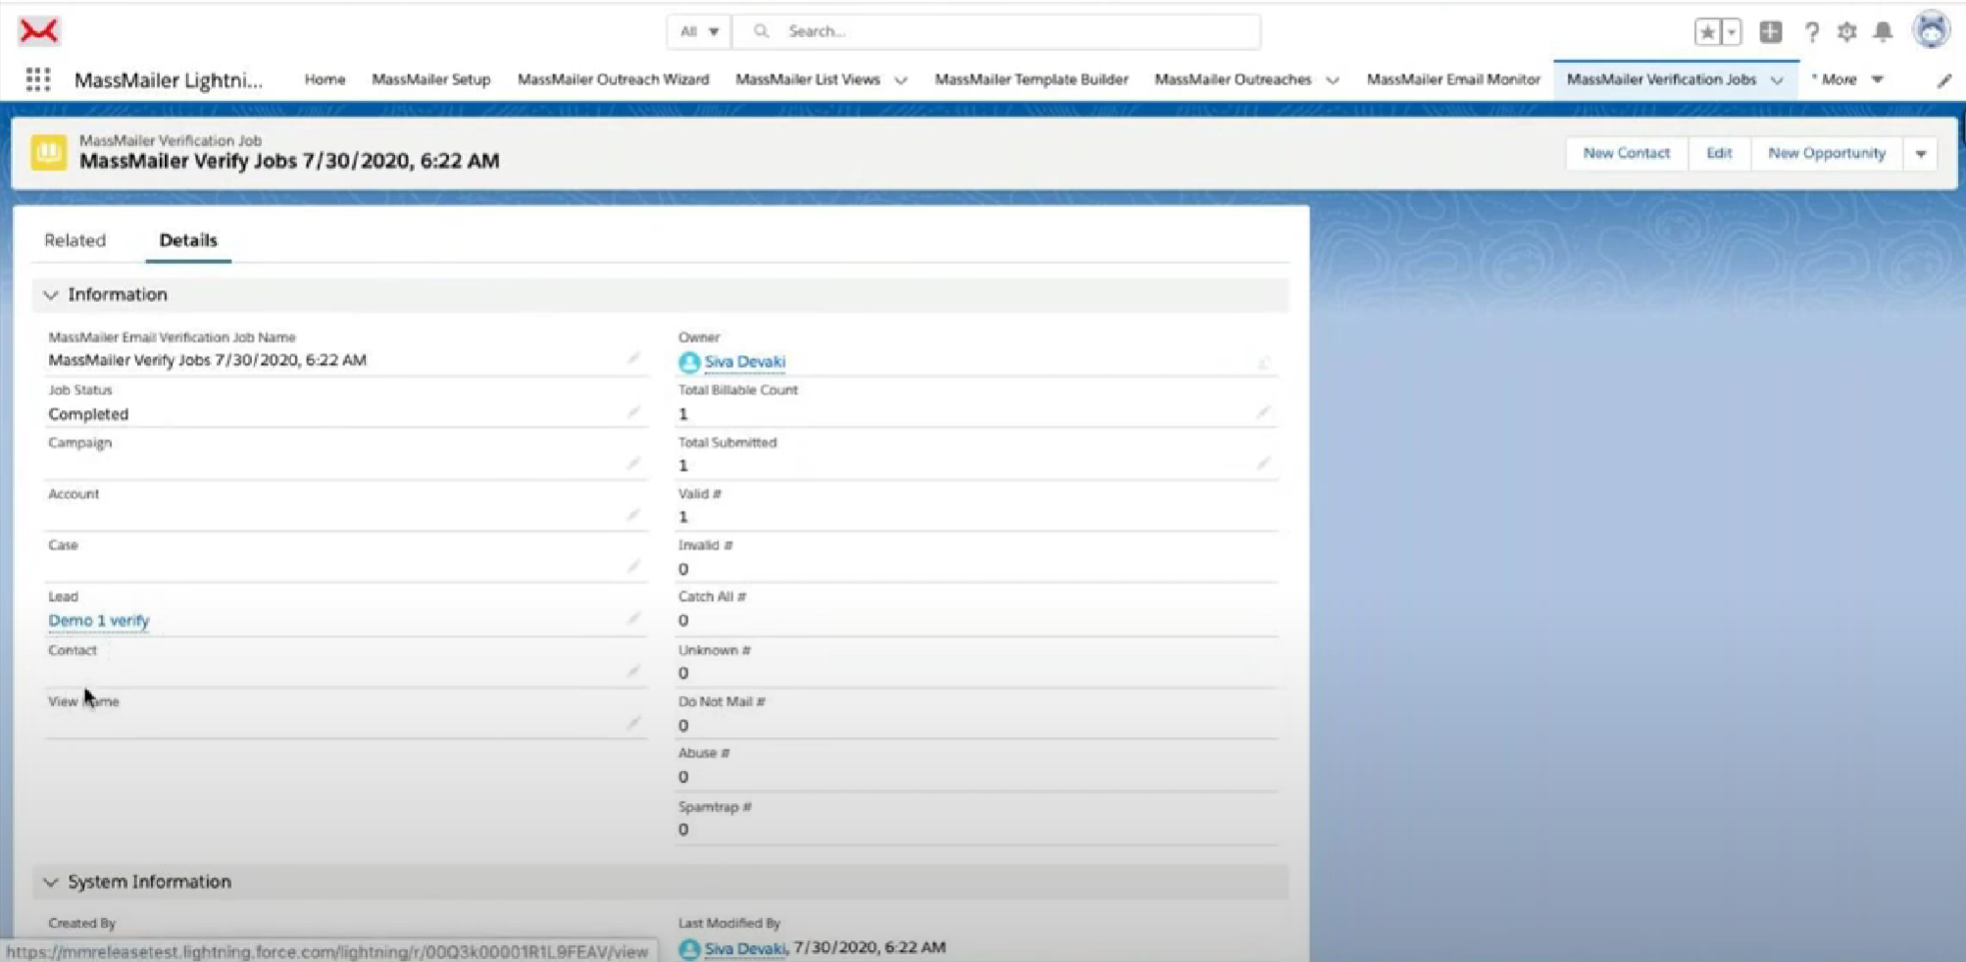Screen dimensions: 1966x962
Task: Open the MassMailer Email Monitor tab
Action: [1453, 79]
